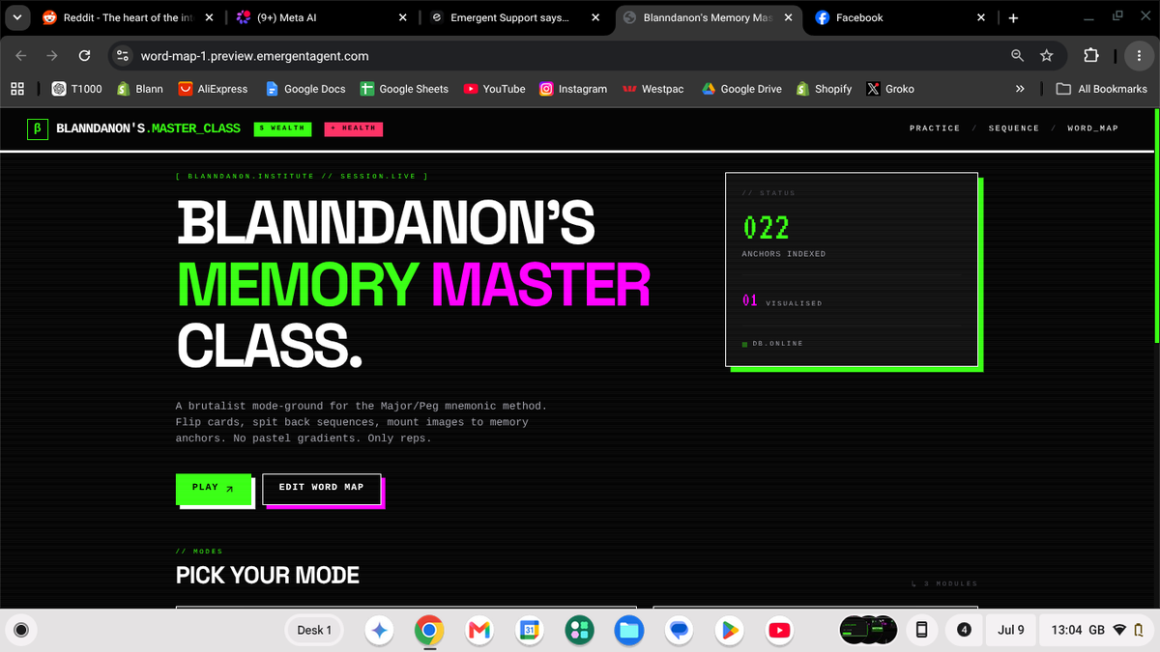Open the Instagram bookmark
The height and width of the screenshot is (652, 1160).
click(573, 89)
